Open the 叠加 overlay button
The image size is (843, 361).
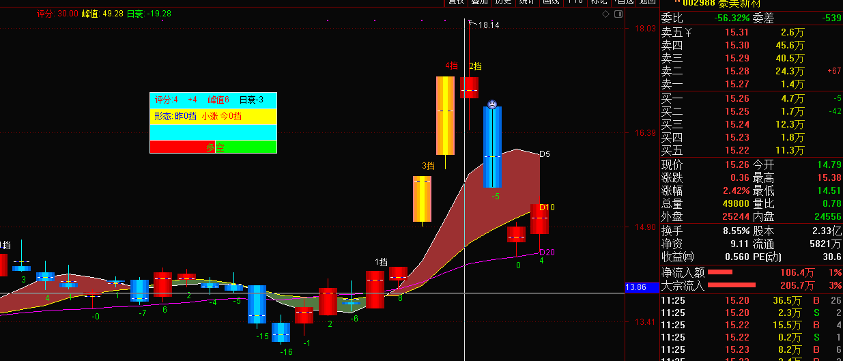tap(480, 2)
